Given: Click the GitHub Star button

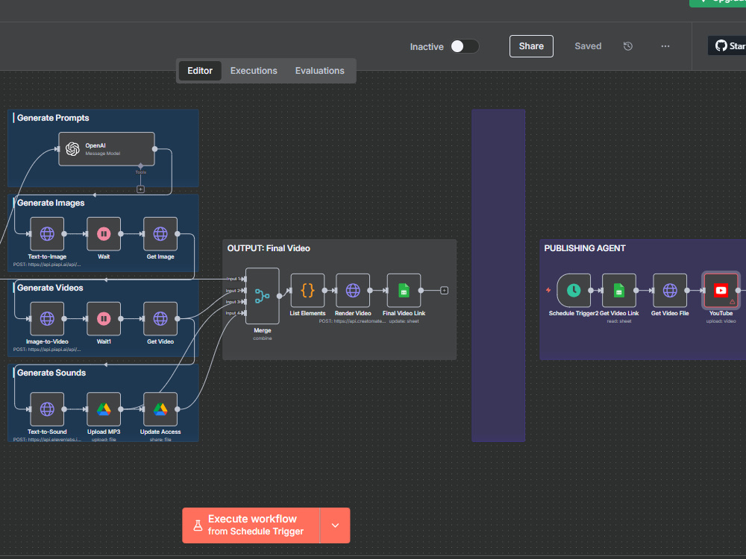Looking at the screenshot, I should click(727, 45).
